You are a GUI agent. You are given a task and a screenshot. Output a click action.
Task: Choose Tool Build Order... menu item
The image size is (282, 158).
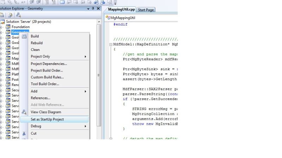pos(55,84)
